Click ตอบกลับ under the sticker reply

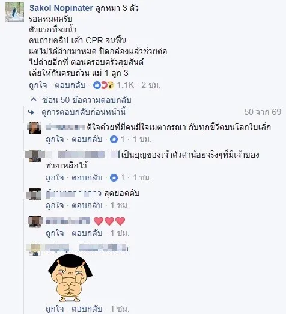[x=87, y=309]
